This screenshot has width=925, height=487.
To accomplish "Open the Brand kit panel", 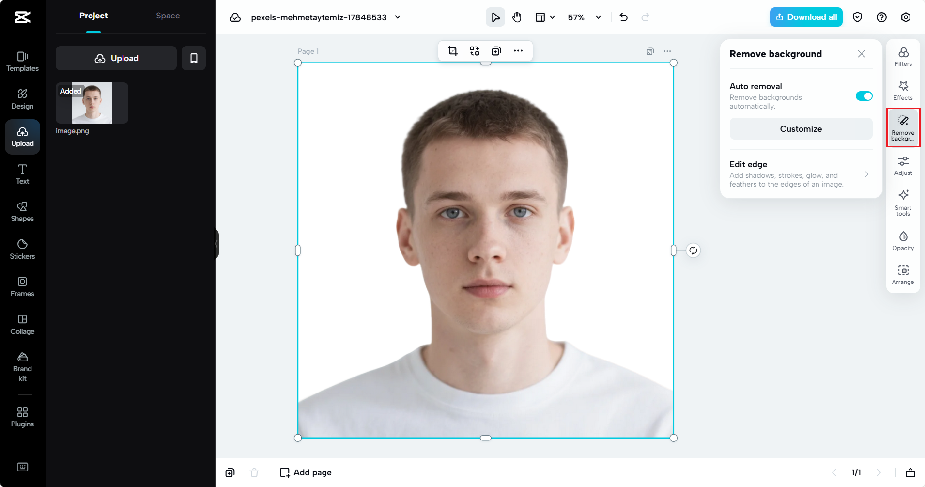I will point(22,367).
